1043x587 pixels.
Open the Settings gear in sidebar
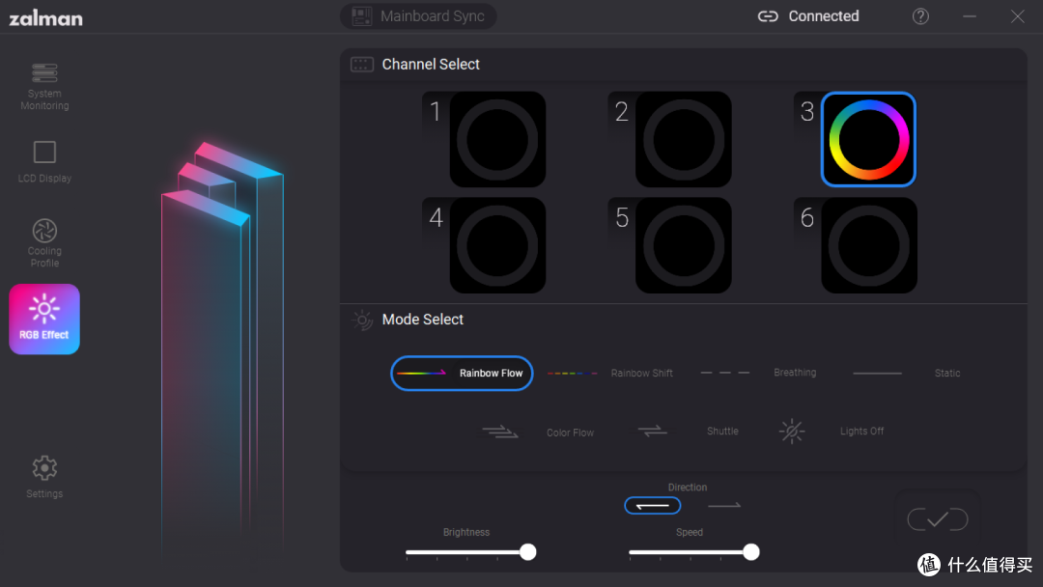click(x=44, y=477)
